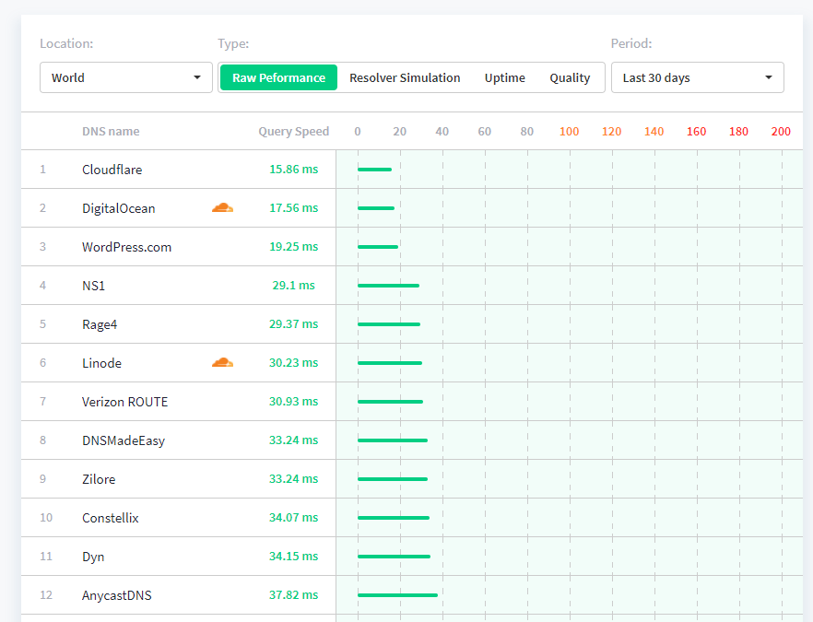Click the Cloudflare icon beside DigitalOcean
This screenshot has width=813, height=622.
[x=222, y=208]
